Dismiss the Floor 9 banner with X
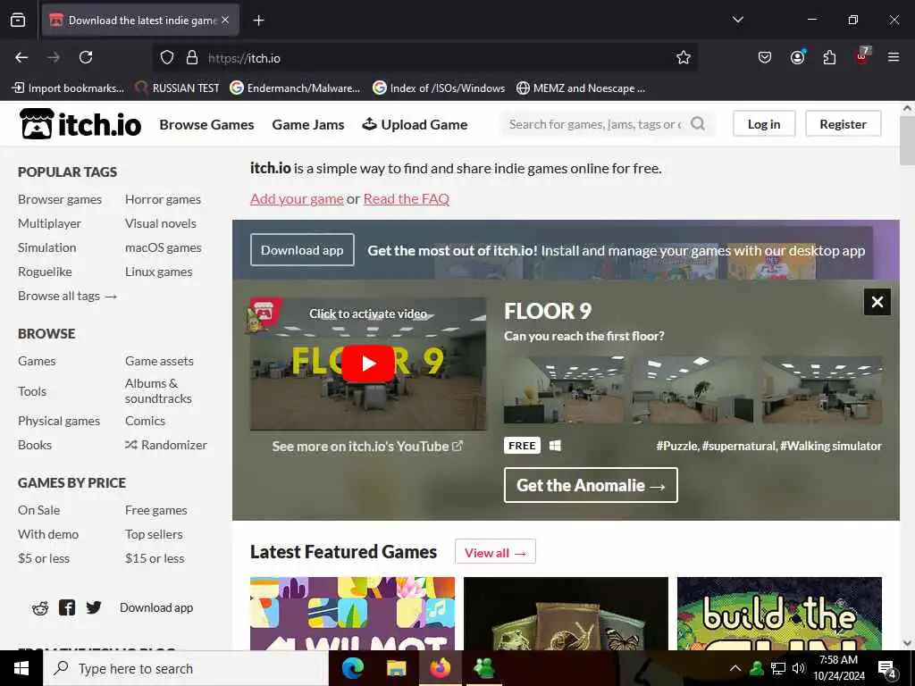This screenshot has height=686, width=915. [x=877, y=302]
